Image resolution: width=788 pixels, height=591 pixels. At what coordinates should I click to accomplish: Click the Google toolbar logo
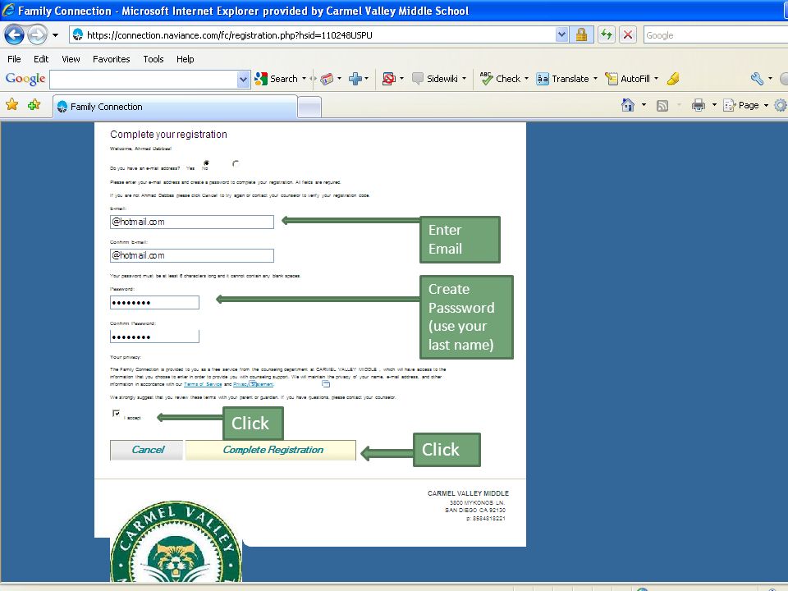coord(25,79)
